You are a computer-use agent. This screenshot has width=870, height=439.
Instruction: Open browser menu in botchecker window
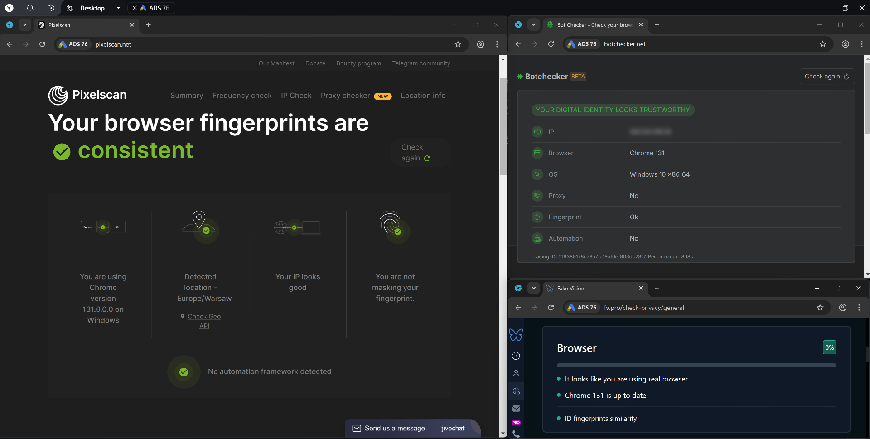862,44
